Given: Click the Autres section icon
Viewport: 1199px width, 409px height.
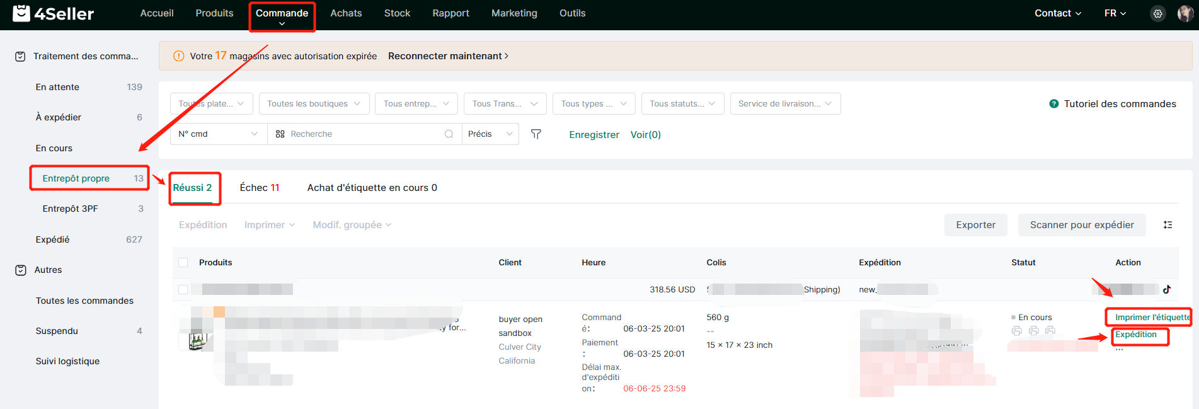Looking at the screenshot, I should (x=20, y=270).
